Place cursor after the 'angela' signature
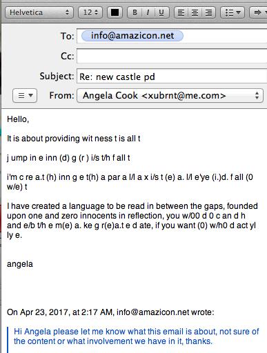 (33, 264)
